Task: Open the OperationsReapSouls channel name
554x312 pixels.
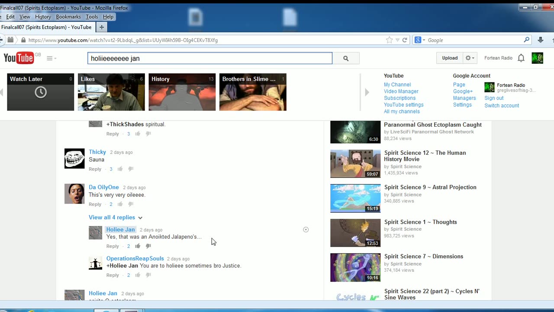Action: (x=135, y=259)
